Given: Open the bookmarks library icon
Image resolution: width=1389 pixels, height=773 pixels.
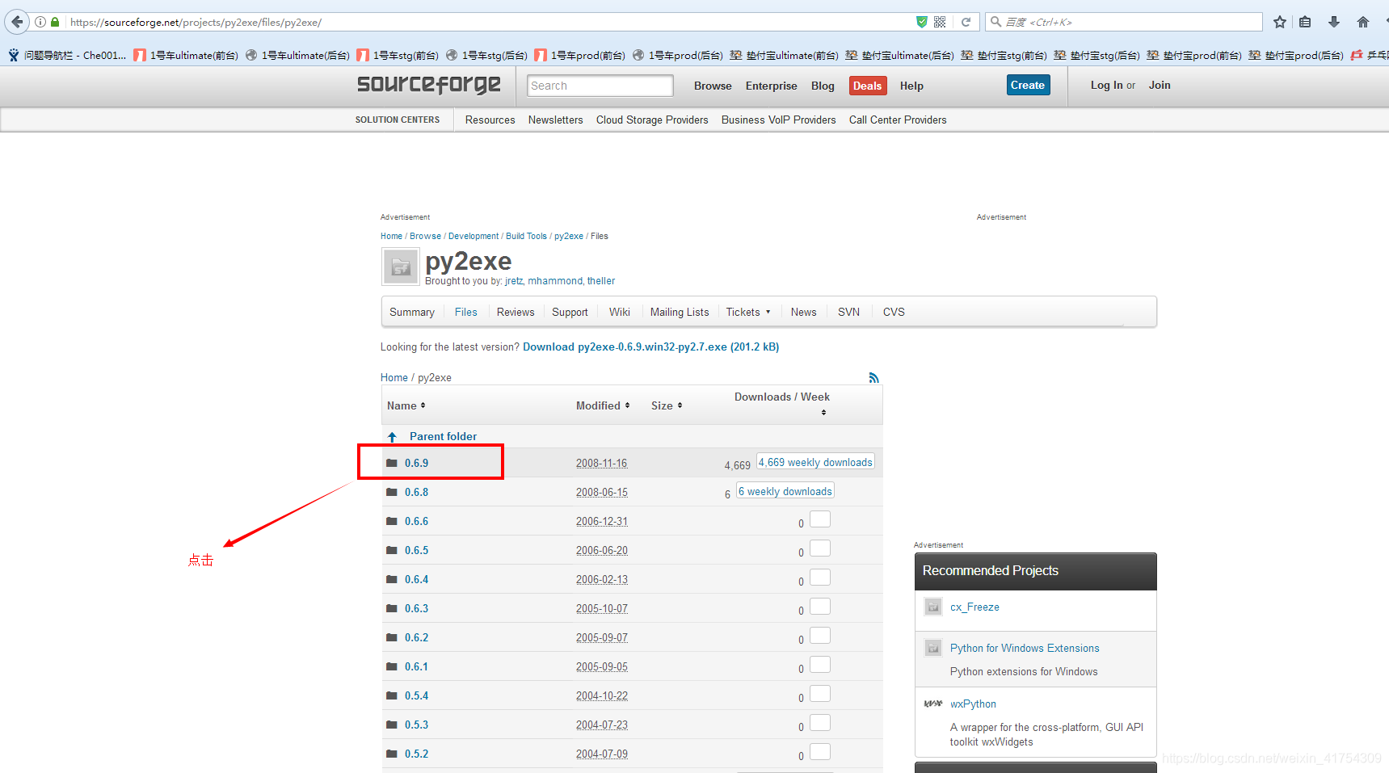Looking at the screenshot, I should point(1305,22).
